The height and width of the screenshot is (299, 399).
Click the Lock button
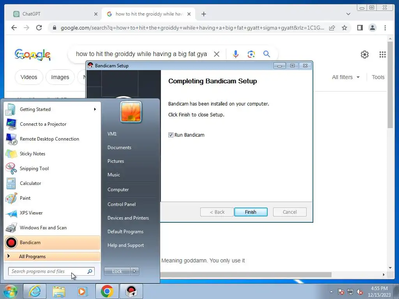point(117,271)
